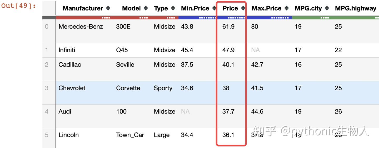The width and height of the screenshot is (379, 148).
Task: Click the Min.Price sort arrows
Action: point(213,8)
